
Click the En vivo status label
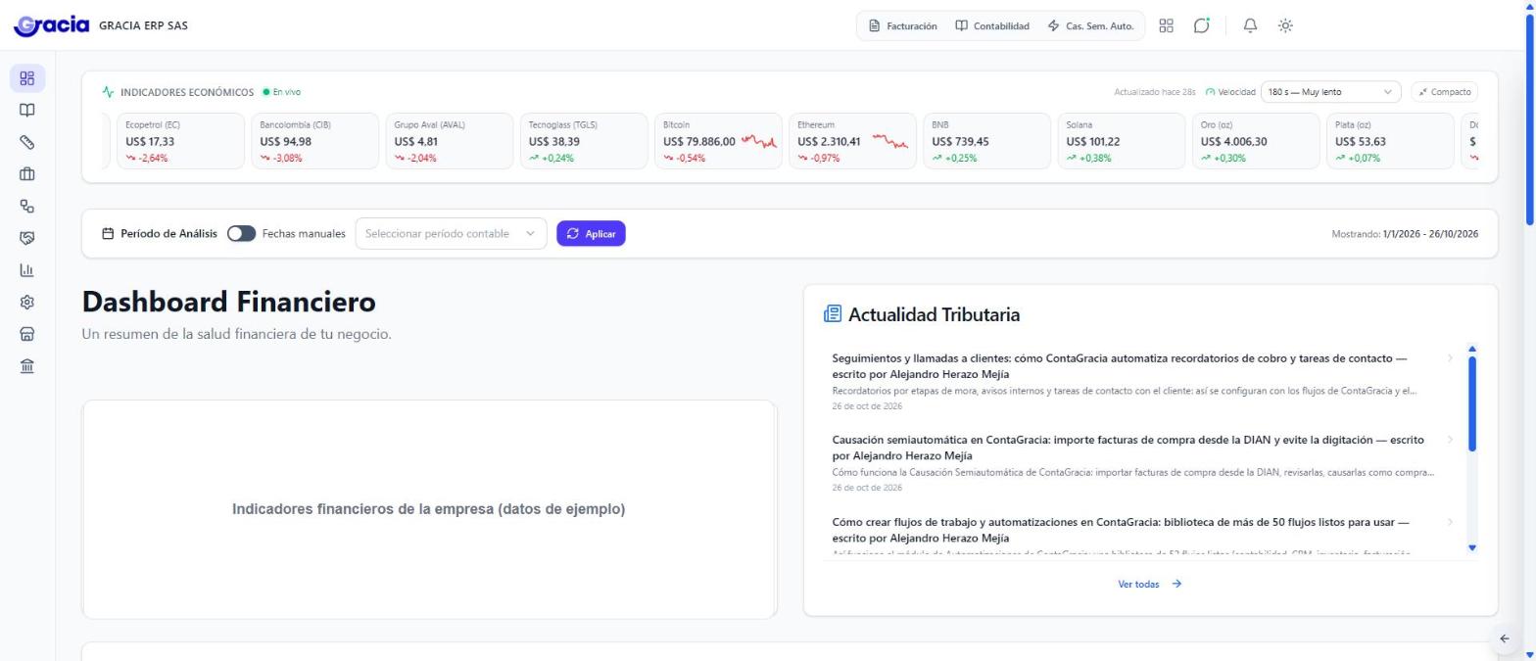(x=282, y=92)
